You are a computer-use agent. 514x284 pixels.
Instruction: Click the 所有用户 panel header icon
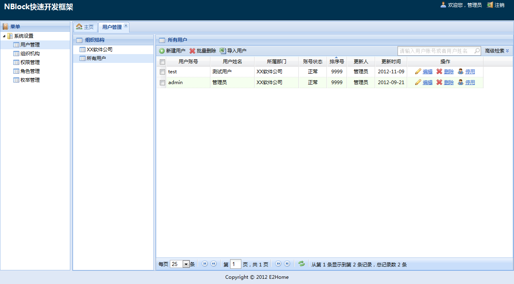pos(162,40)
